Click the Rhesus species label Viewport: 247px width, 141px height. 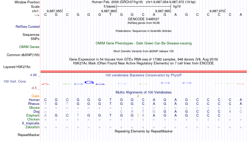tap(34, 104)
